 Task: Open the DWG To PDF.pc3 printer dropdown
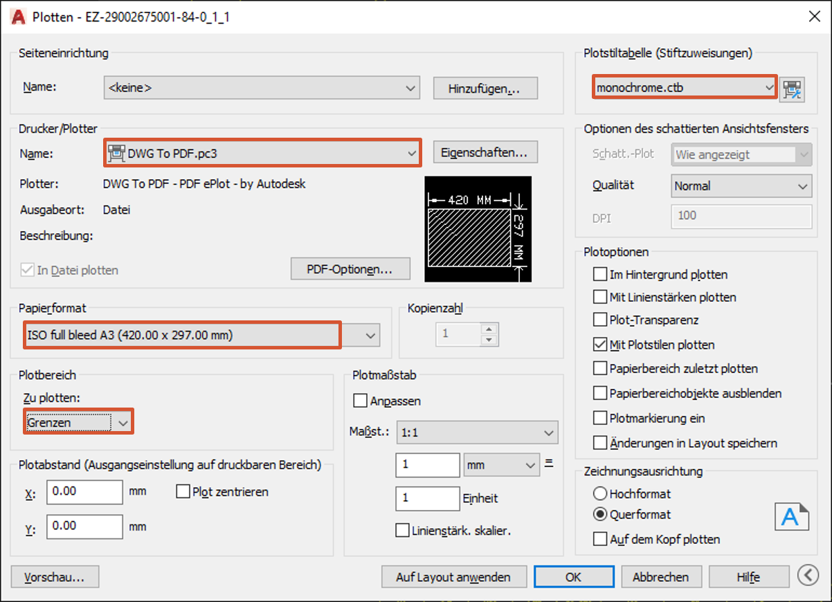262,154
